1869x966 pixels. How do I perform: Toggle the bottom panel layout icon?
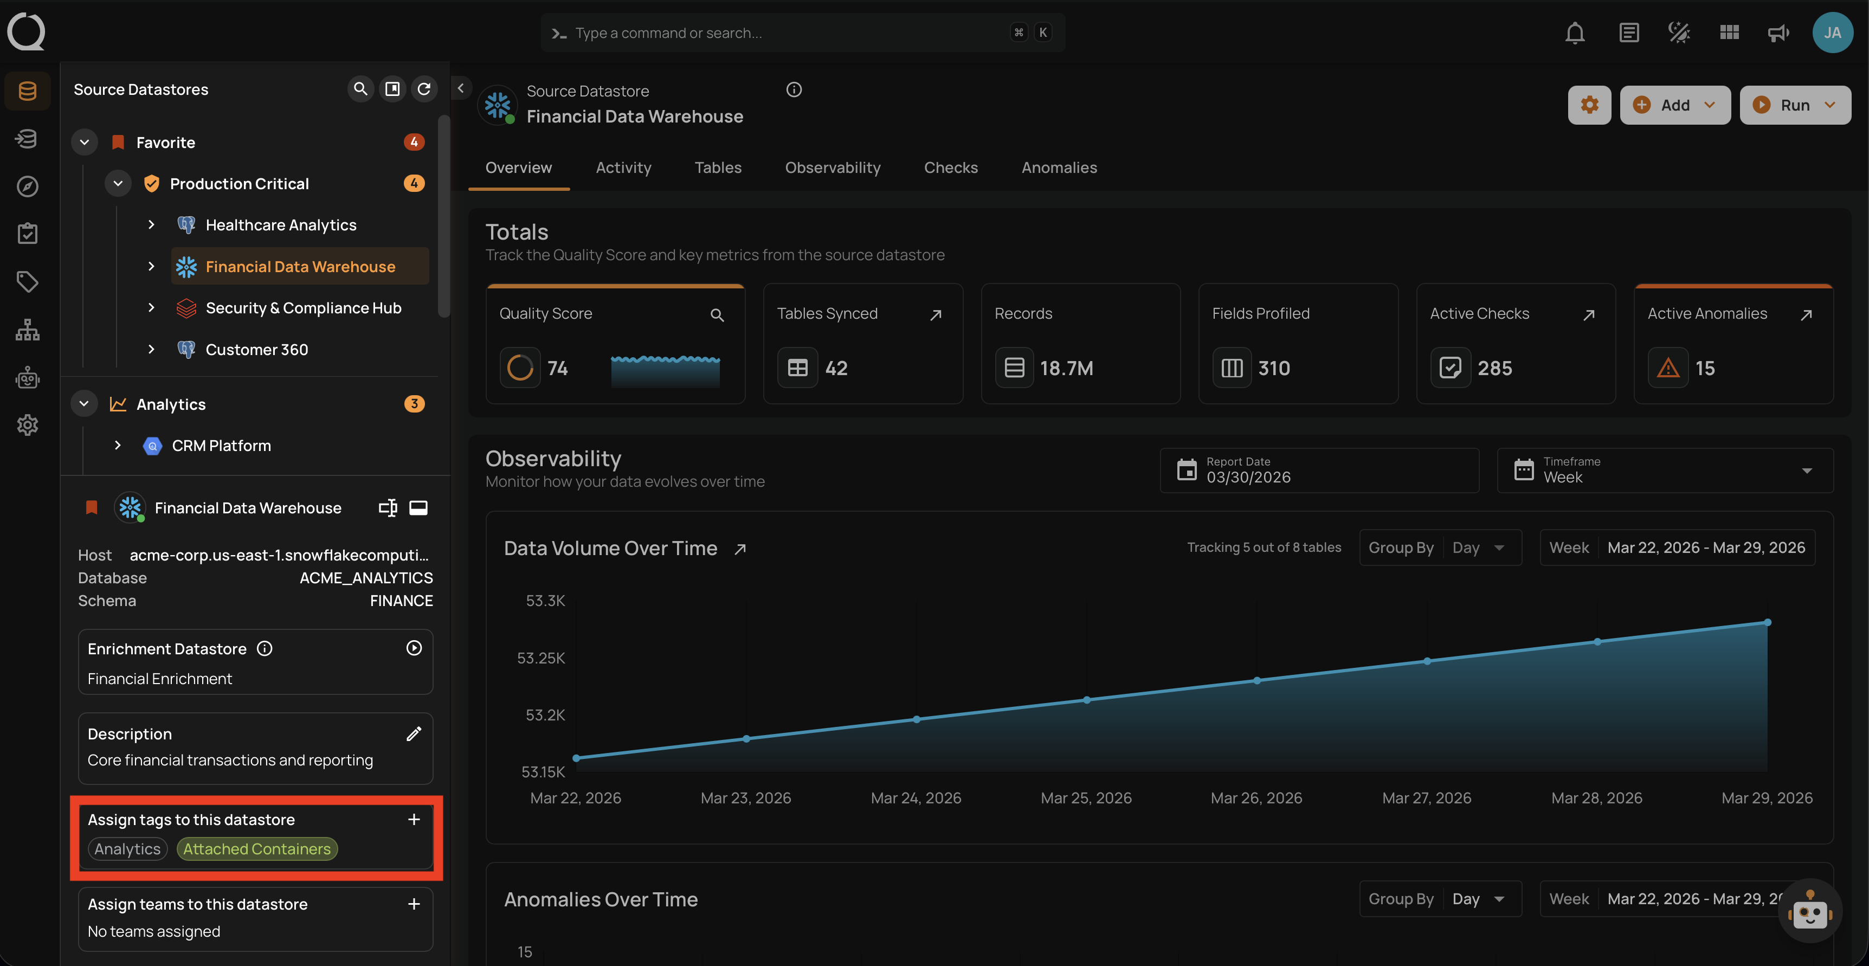pyautogui.click(x=418, y=507)
